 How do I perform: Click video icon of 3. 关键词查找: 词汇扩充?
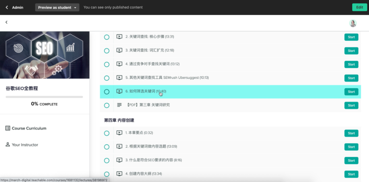pos(119,50)
